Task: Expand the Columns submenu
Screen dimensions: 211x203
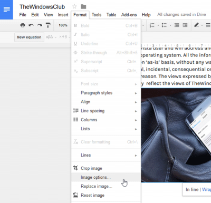Action: [x=106, y=120]
